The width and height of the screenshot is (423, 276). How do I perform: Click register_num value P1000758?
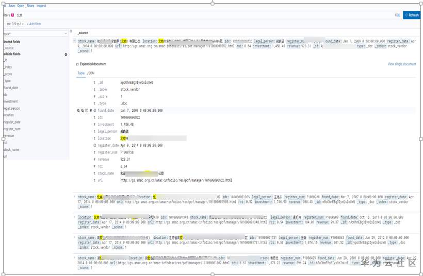point(127,152)
